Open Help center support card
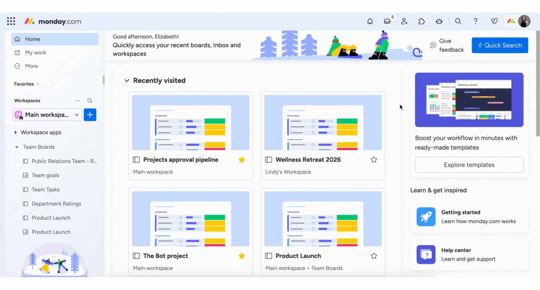540x290 pixels. pos(469,255)
